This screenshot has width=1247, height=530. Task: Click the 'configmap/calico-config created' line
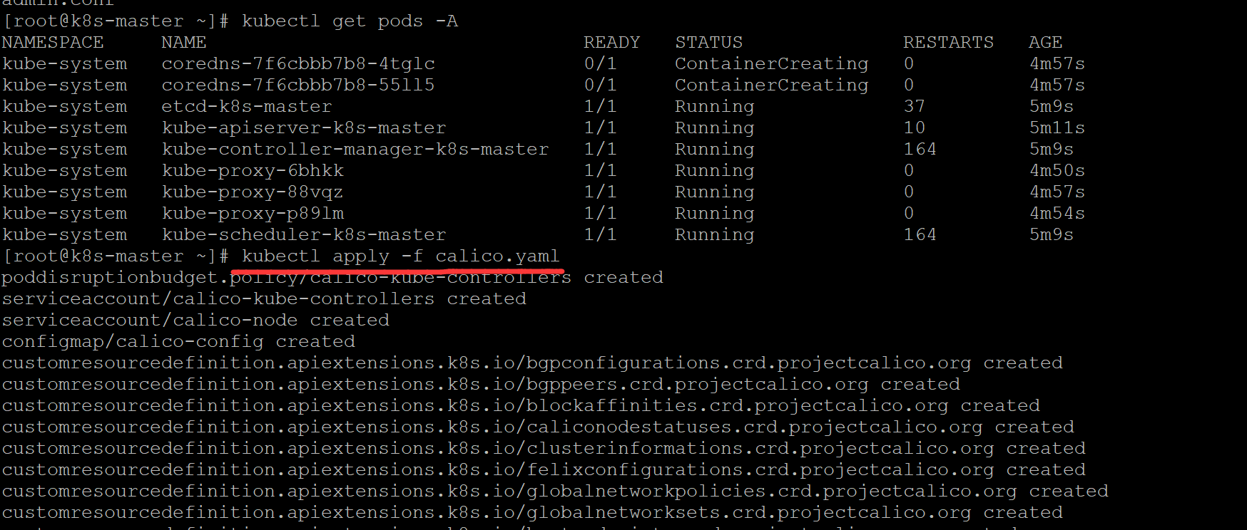click(x=178, y=342)
